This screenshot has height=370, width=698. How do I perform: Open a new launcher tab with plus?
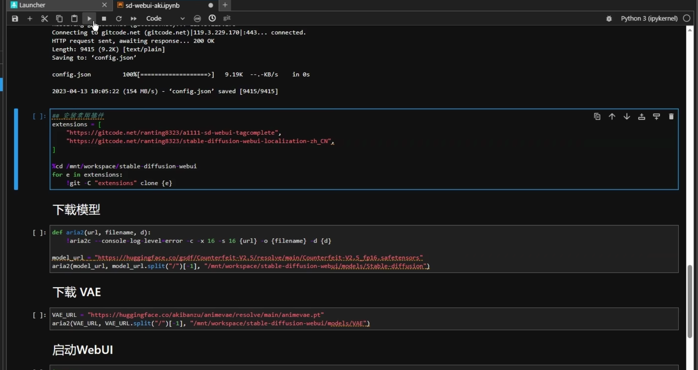point(225,5)
